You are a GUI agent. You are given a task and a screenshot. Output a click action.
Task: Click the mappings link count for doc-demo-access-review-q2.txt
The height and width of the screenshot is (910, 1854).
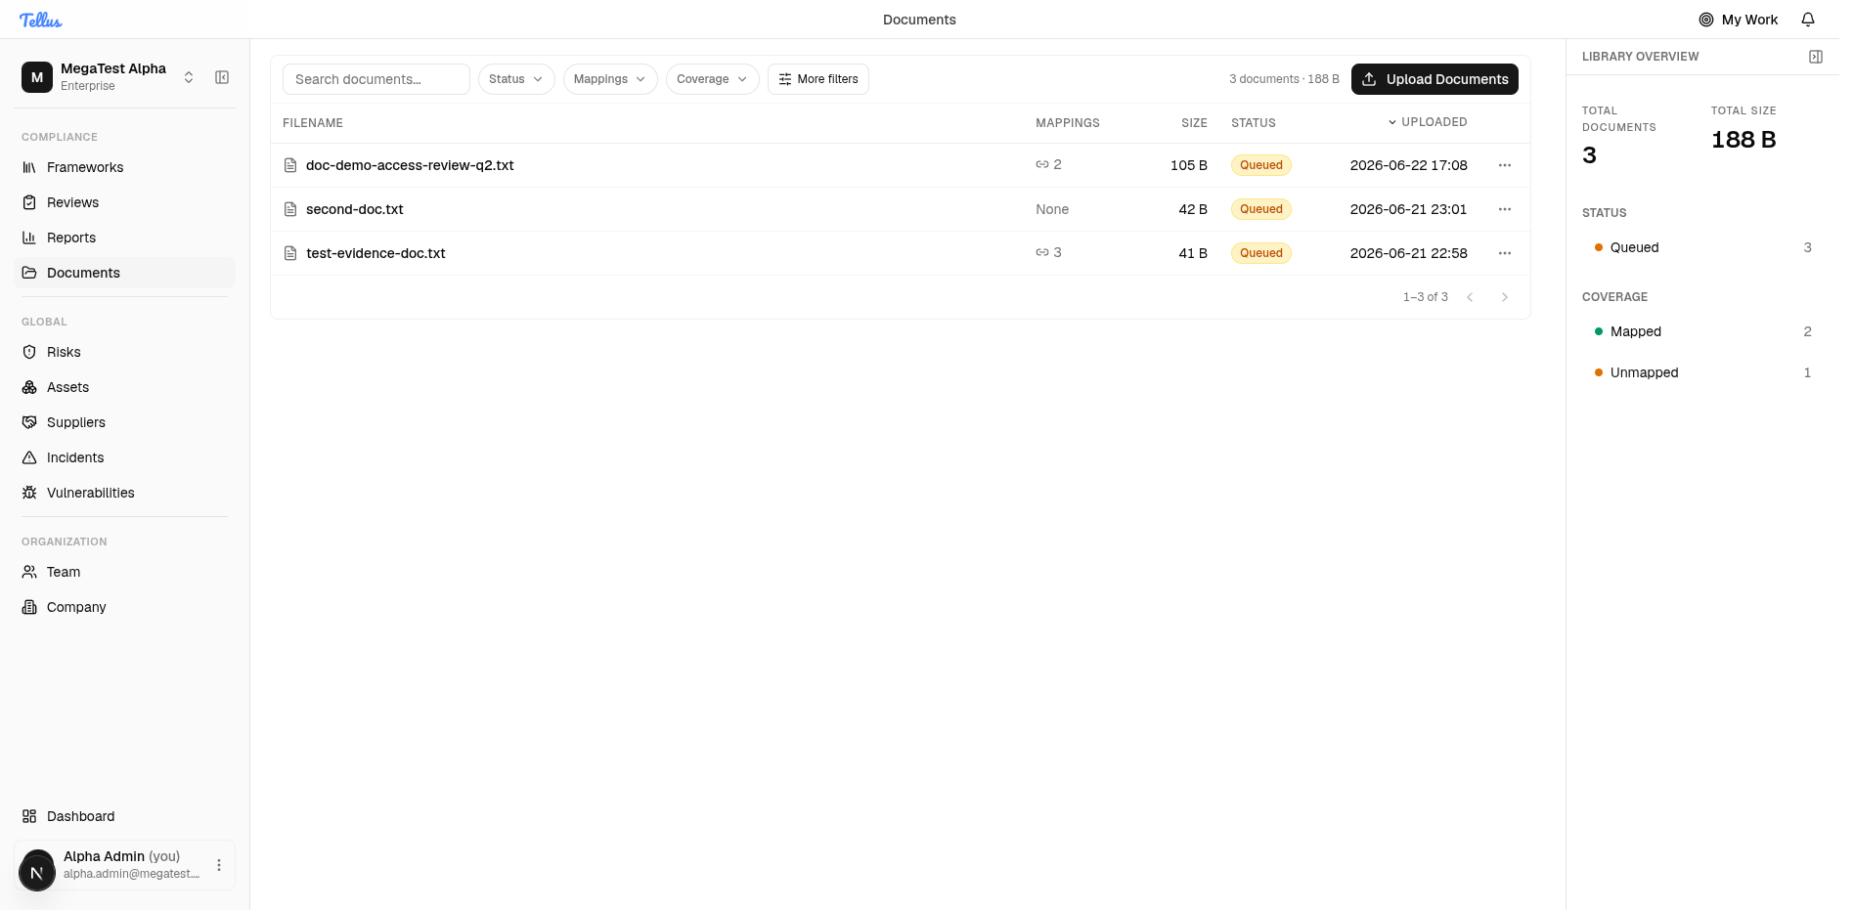coord(1048,164)
